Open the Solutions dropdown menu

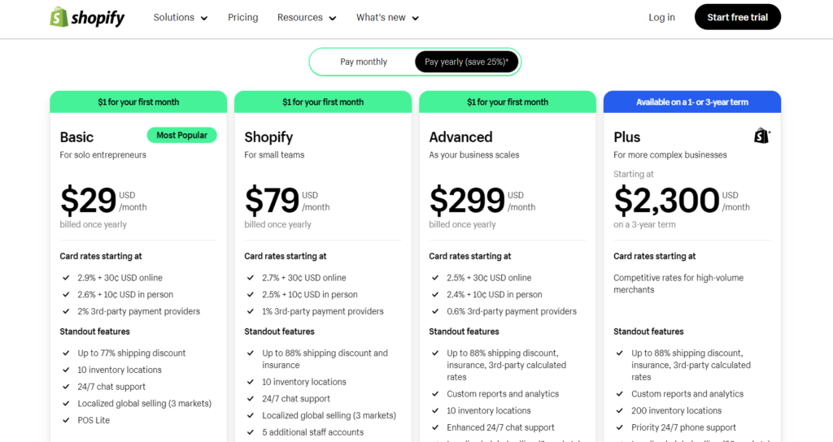pyautogui.click(x=180, y=18)
